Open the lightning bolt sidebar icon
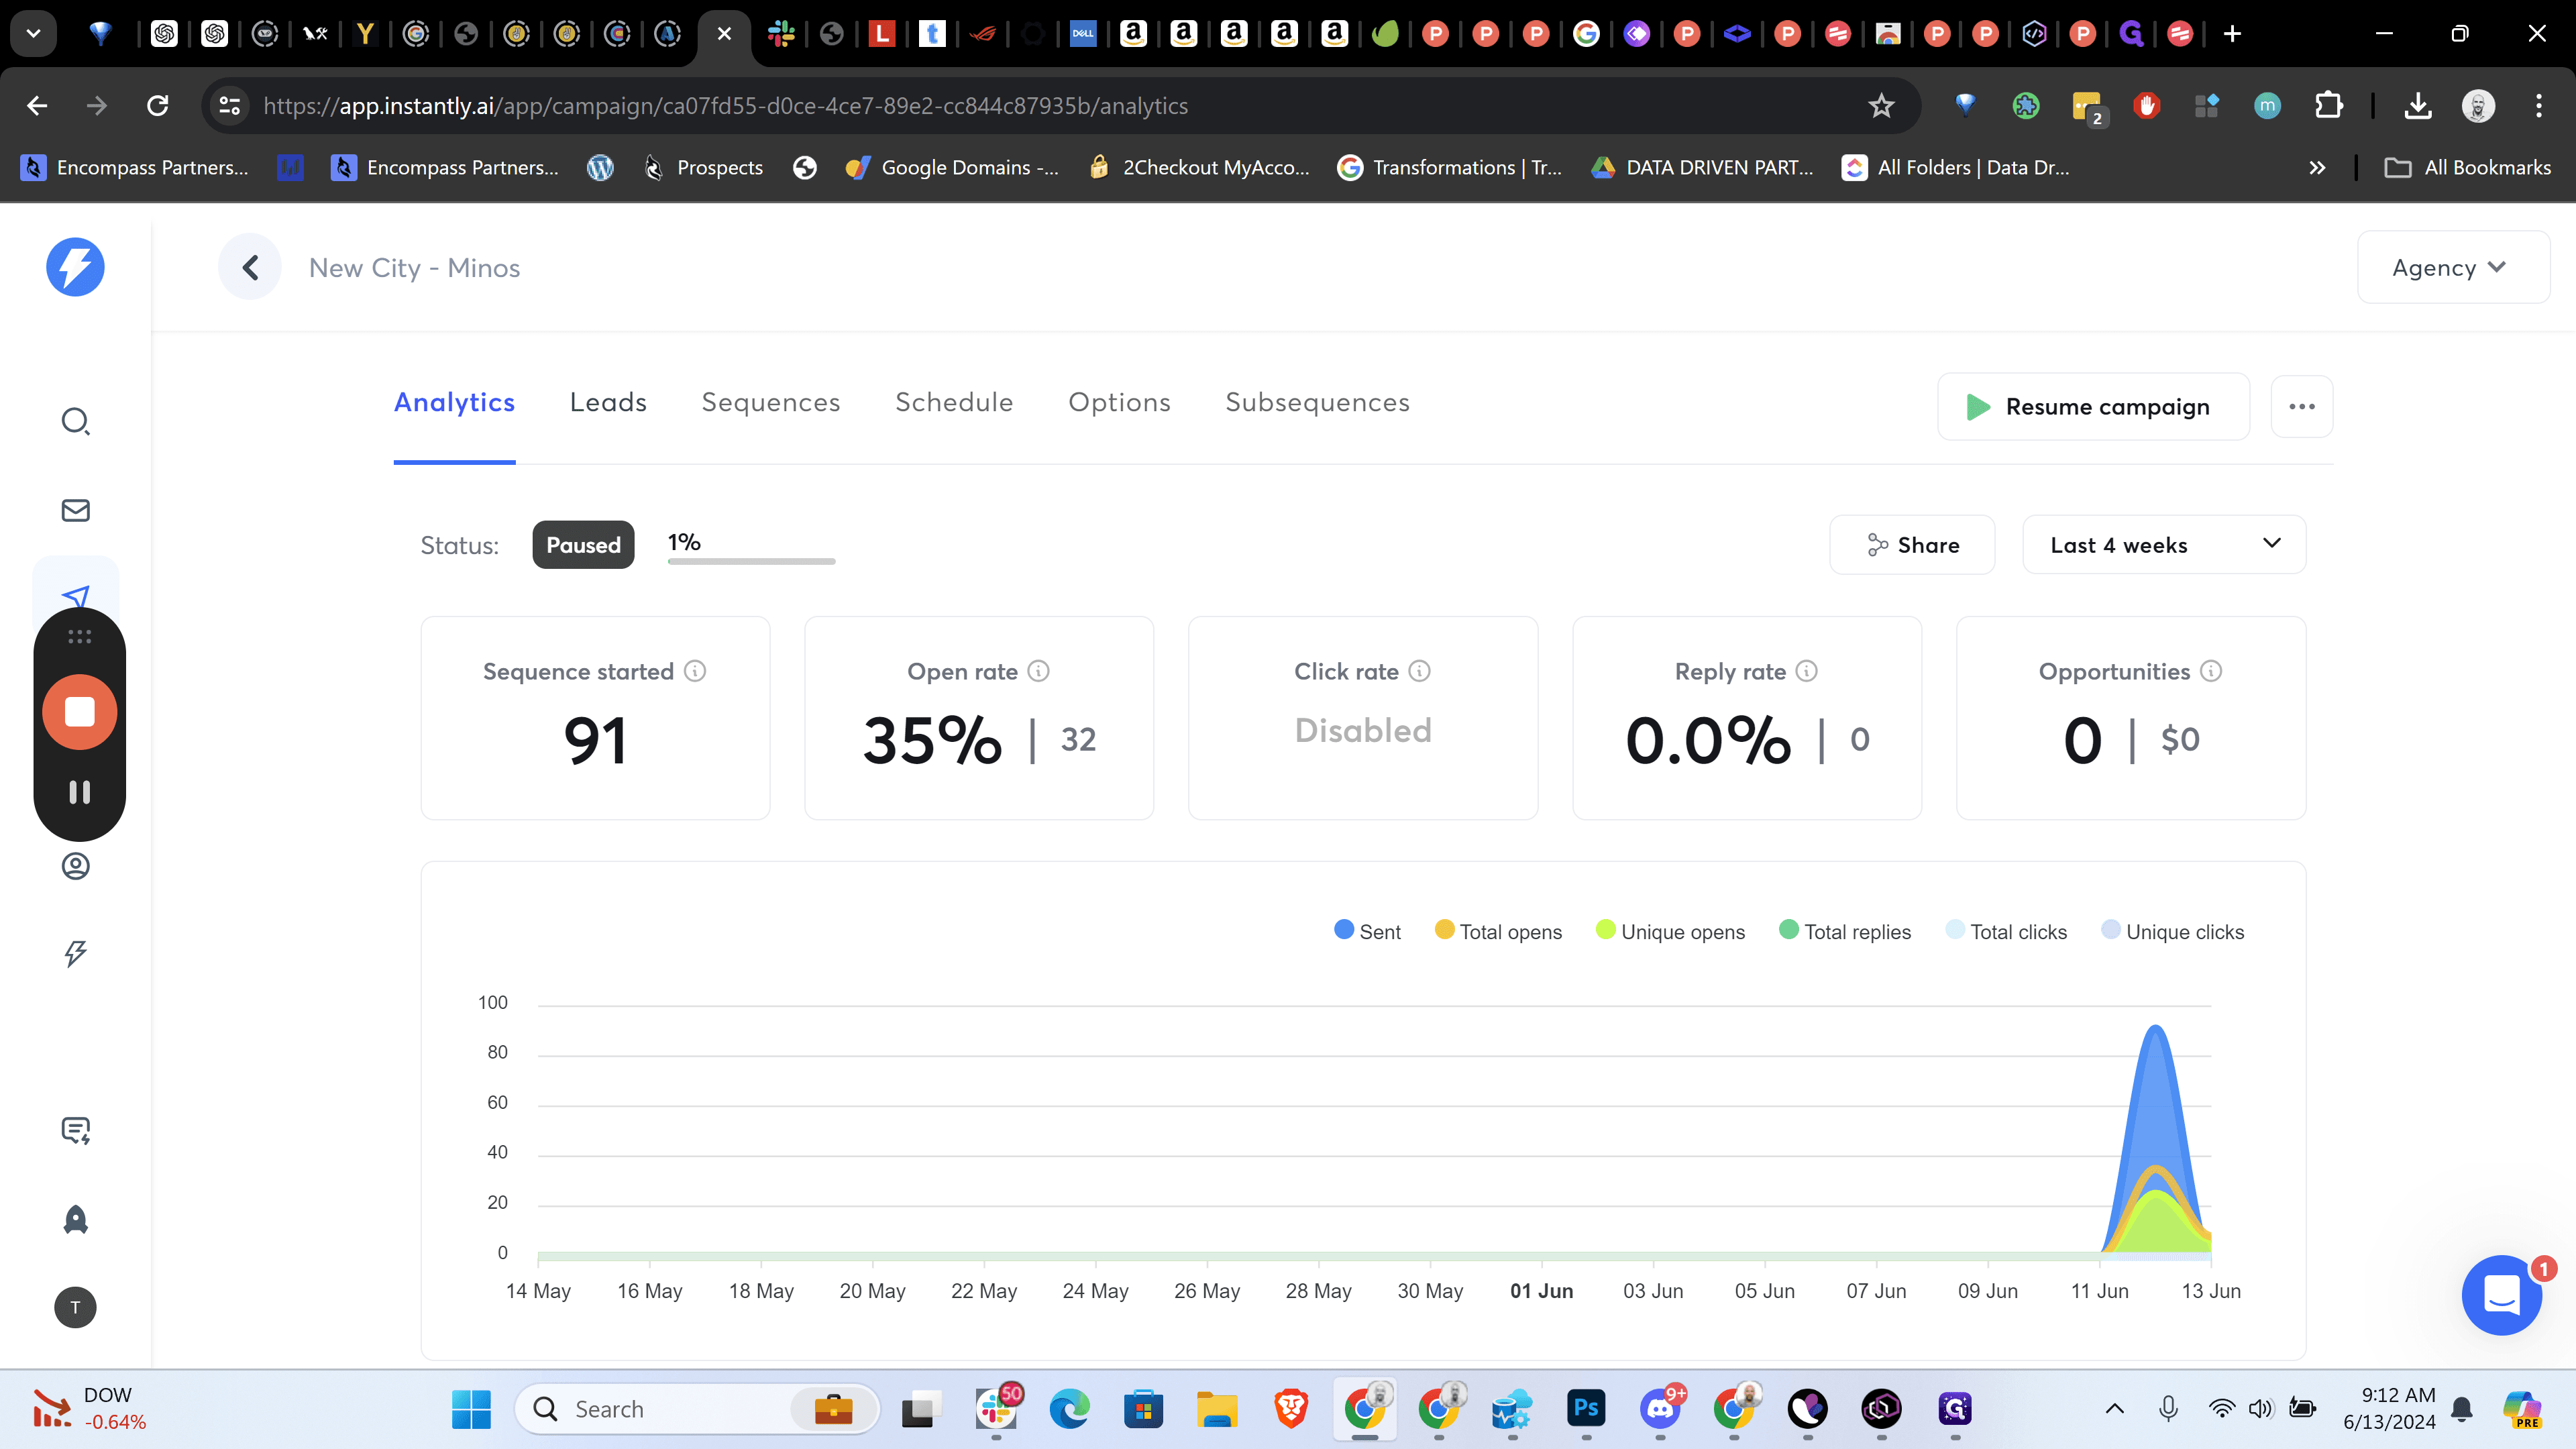 (x=76, y=953)
